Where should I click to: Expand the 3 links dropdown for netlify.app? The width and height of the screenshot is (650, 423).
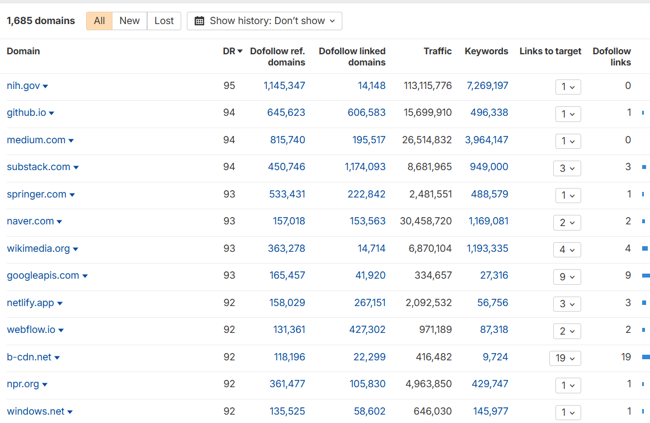[x=567, y=304]
